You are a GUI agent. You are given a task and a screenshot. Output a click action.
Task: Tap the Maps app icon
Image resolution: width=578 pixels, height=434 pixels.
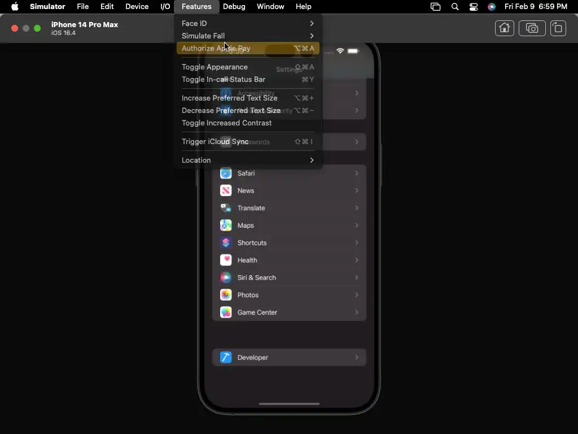coord(226,225)
